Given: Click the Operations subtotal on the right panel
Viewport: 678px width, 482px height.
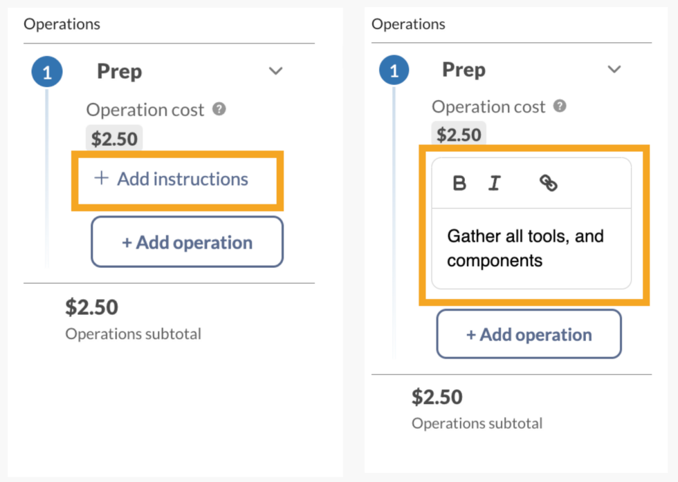Looking at the screenshot, I should [477, 423].
